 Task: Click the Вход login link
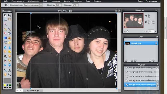point(140,1)
